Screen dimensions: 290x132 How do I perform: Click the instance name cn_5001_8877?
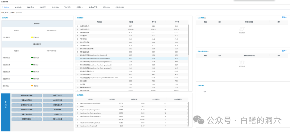(9, 13)
